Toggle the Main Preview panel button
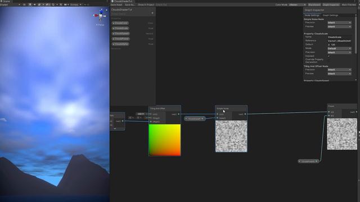The width and height of the screenshot is (360, 202). (349, 4)
